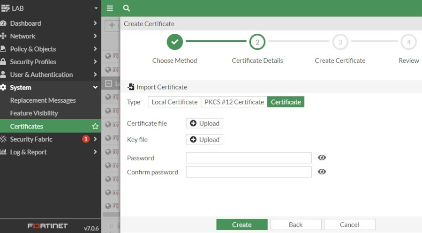This screenshot has width=422, height=233.
Task: Click the v7.0.6 version text
Action: pos(91,228)
